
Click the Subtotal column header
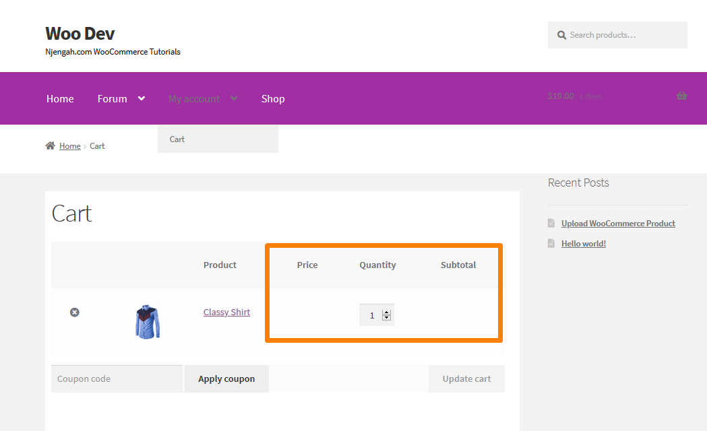(458, 265)
